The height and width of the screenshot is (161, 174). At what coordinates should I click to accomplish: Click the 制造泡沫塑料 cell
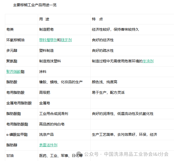(x=50, y=61)
